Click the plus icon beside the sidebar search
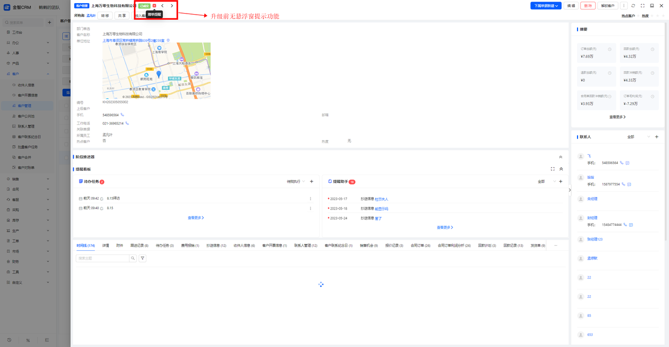 tap(49, 22)
